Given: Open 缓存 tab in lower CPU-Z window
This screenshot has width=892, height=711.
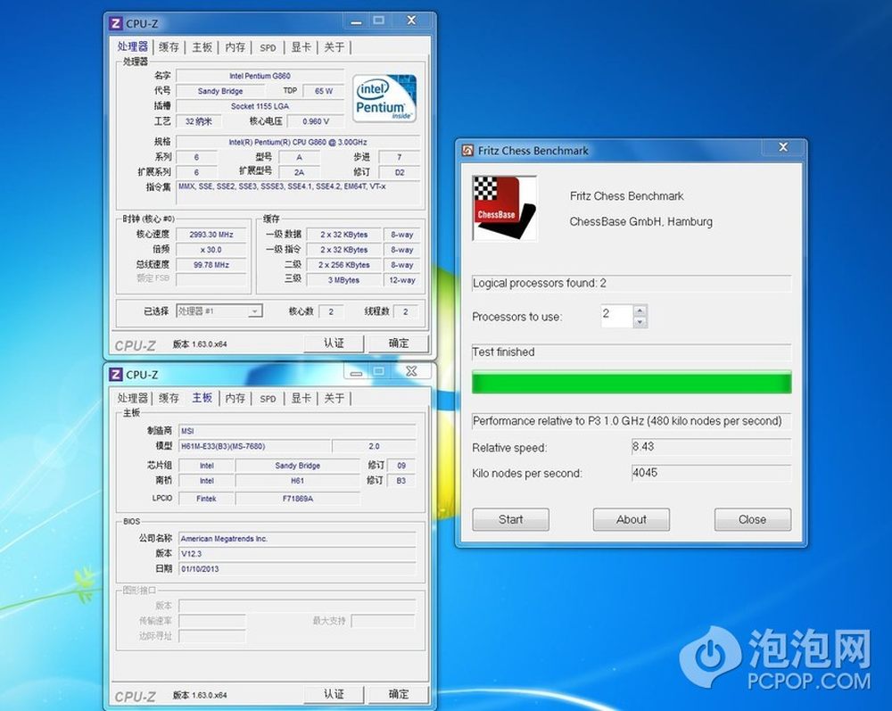Looking at the screenshot, I should point(169,398).
